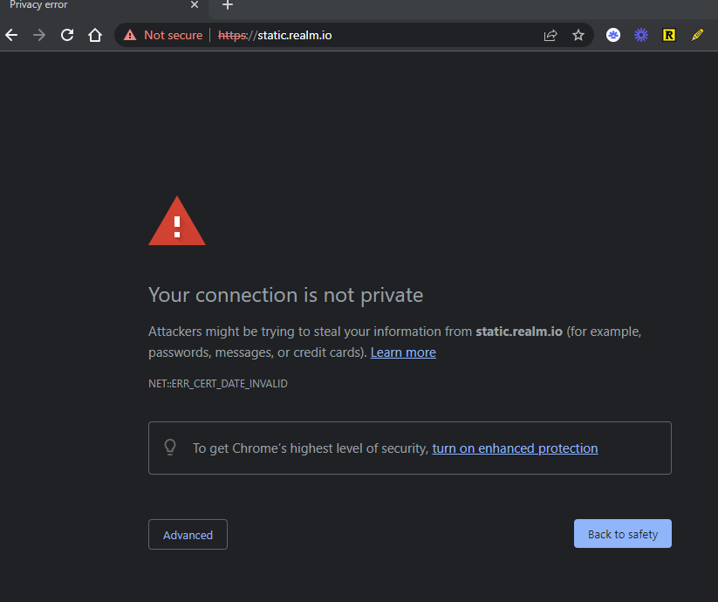Click turn on enhanced protection link

(x=515, y=448)
